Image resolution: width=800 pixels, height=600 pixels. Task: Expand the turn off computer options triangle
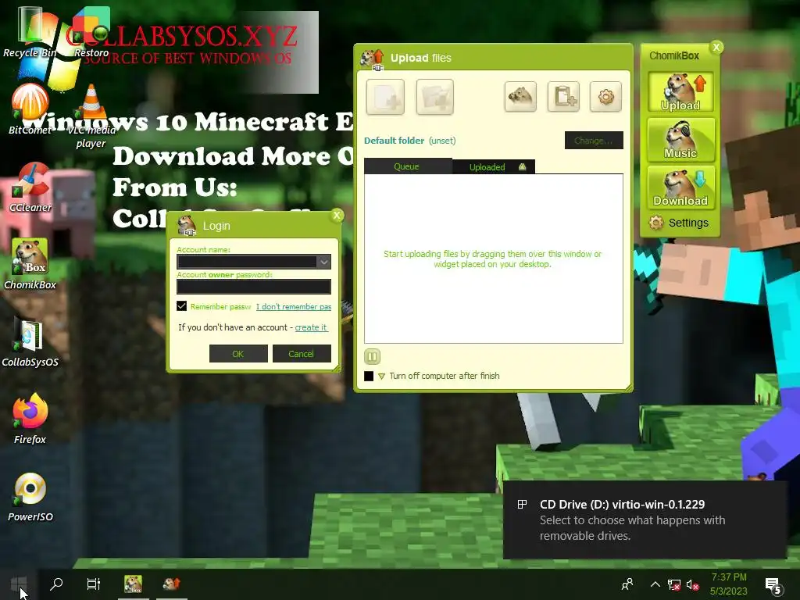pyautogui.click(x=381, y=377)
